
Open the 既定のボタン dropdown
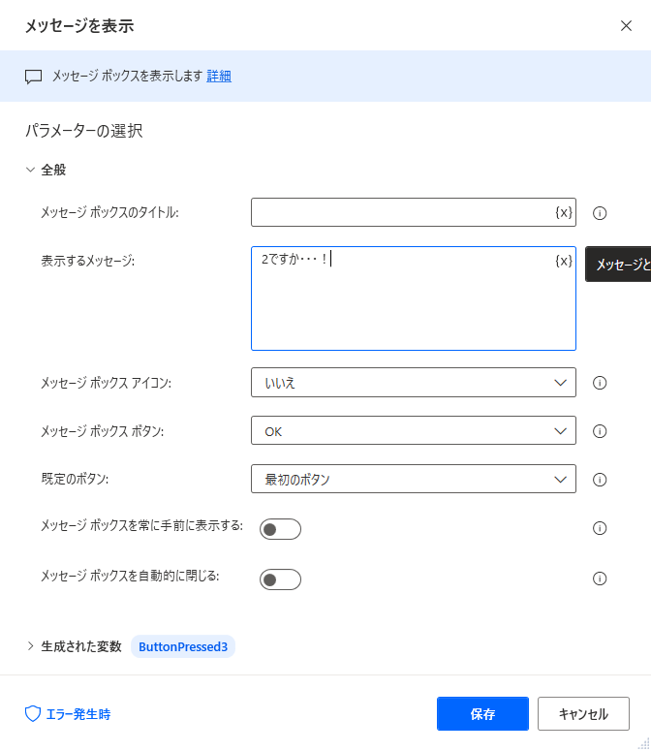[x=414, y=479]
